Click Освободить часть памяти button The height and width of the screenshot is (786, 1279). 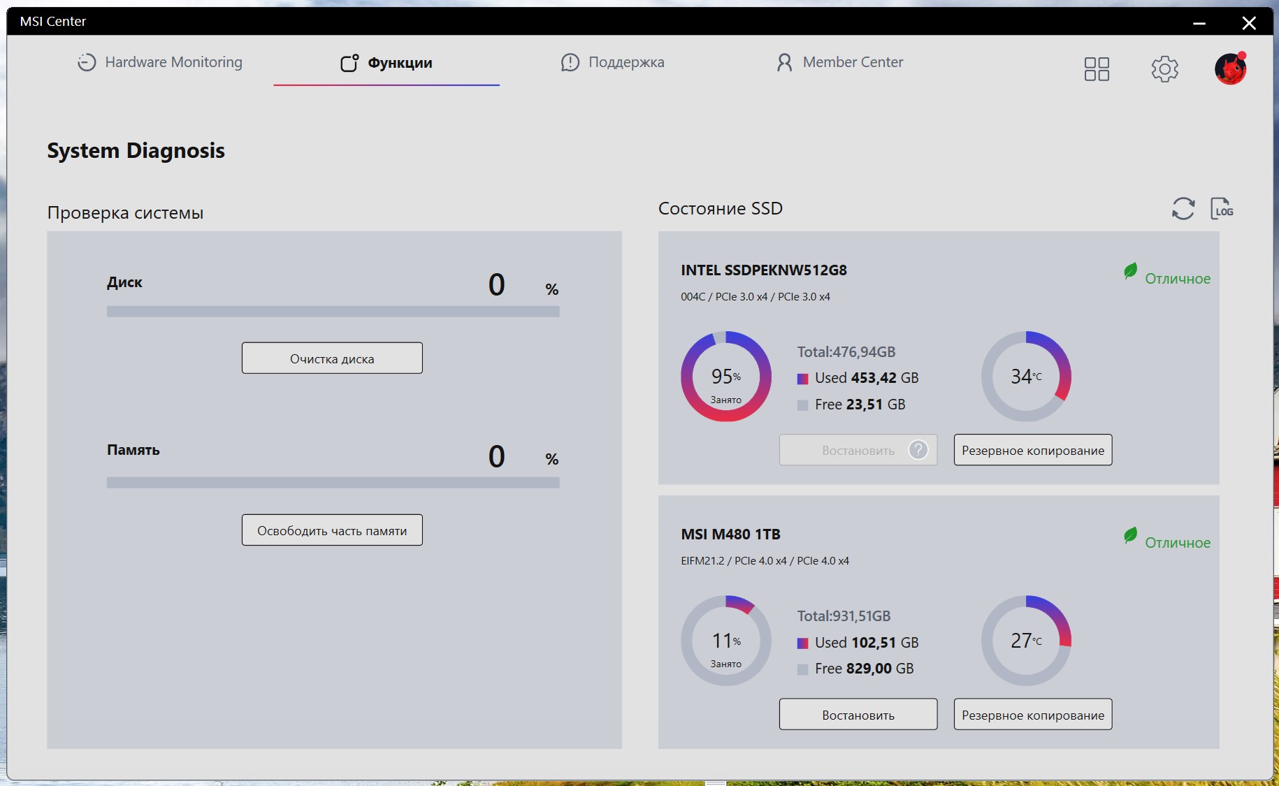(332, 530)
